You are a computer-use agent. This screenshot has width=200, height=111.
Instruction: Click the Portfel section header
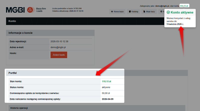(x=12, y=73)
